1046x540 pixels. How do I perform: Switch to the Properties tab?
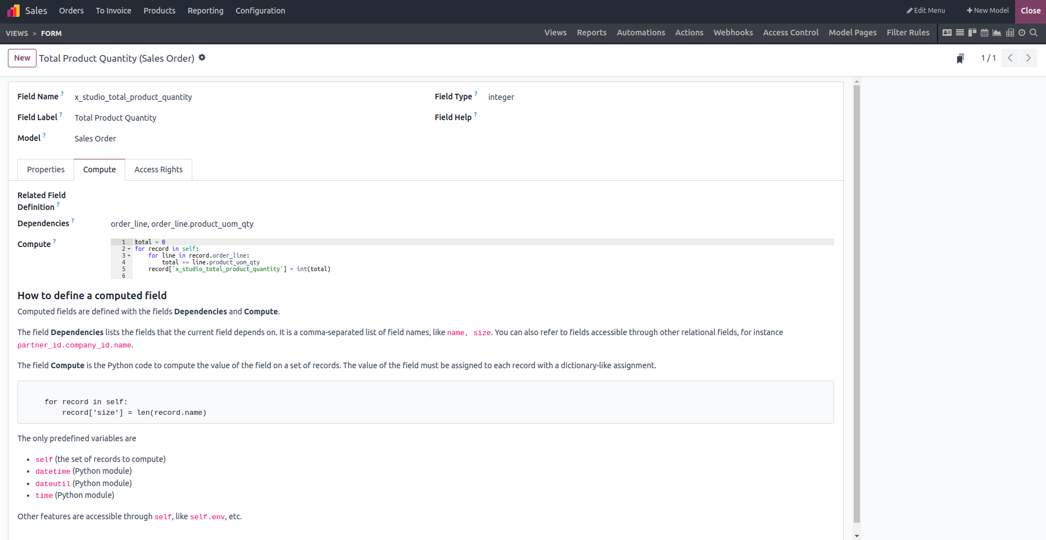click(x=46, y=170)
